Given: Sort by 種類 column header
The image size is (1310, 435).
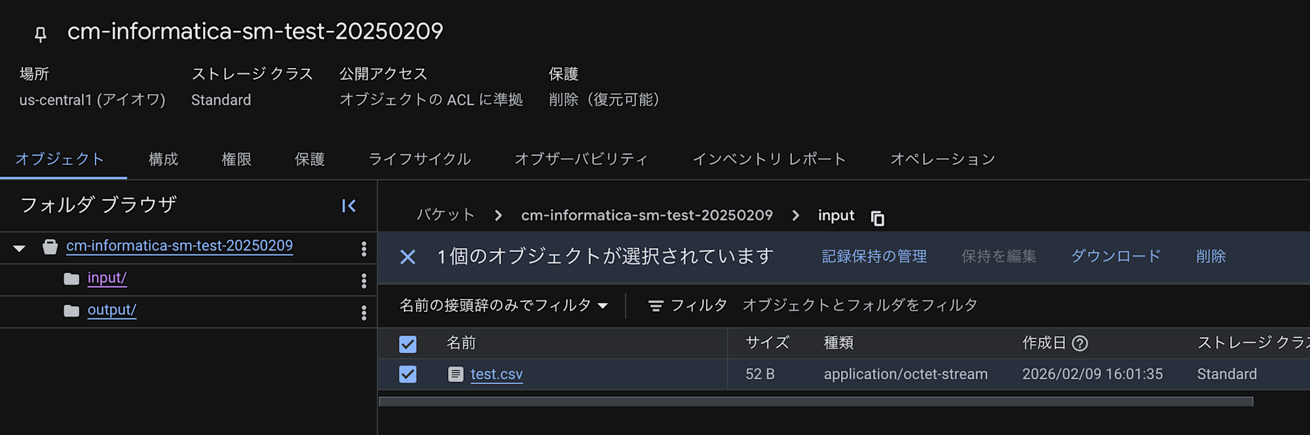Looking at the screenshot, I should pyautogui.click(x=838, y=343).
